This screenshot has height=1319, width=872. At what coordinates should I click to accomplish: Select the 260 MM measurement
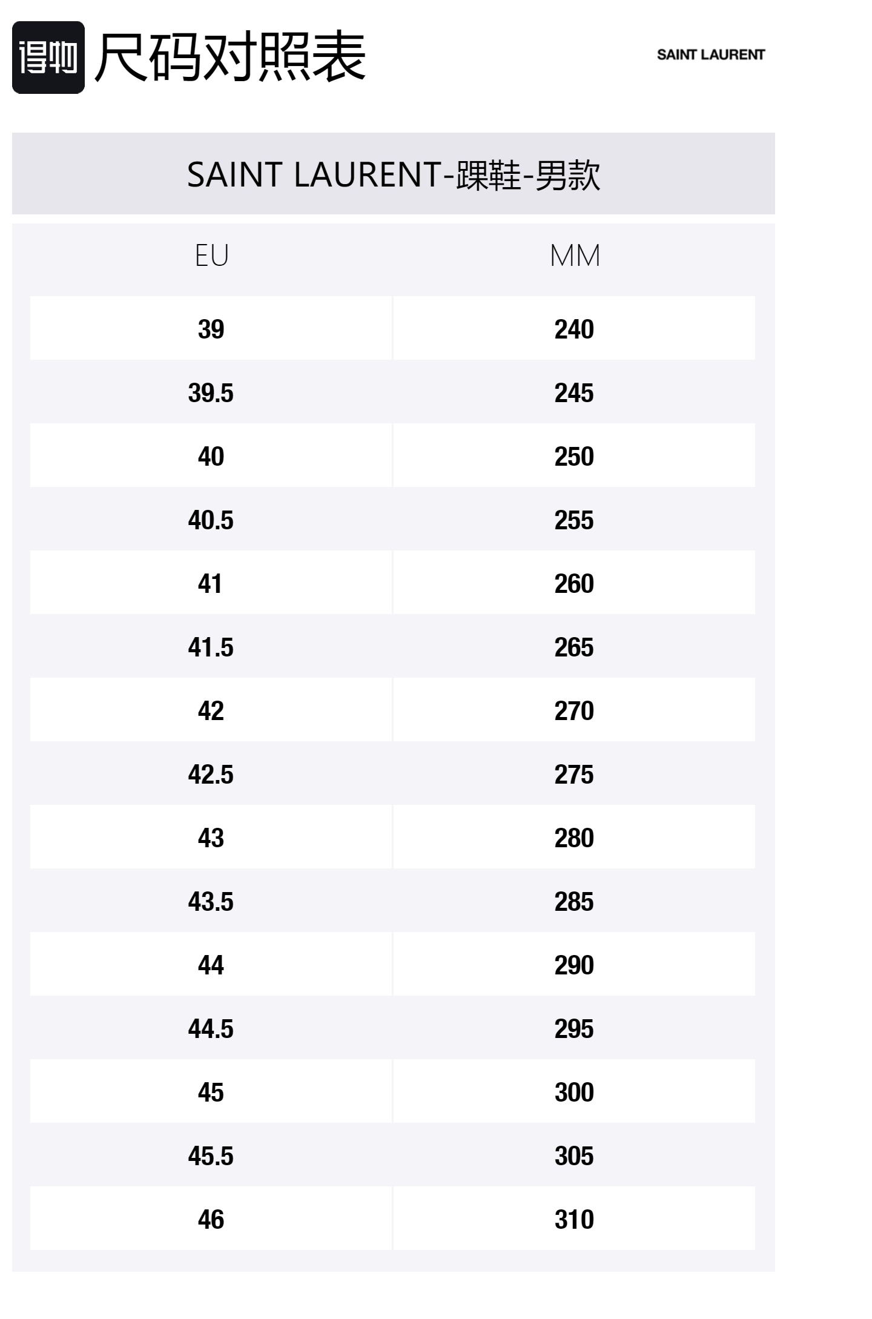pos(574,583)
